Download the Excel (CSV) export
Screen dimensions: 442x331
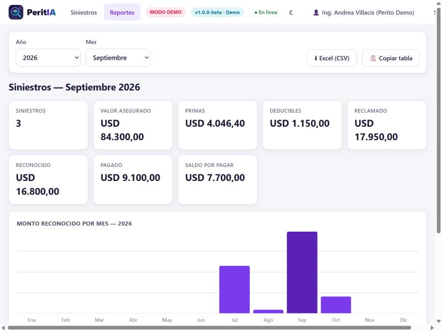point(332,58)
